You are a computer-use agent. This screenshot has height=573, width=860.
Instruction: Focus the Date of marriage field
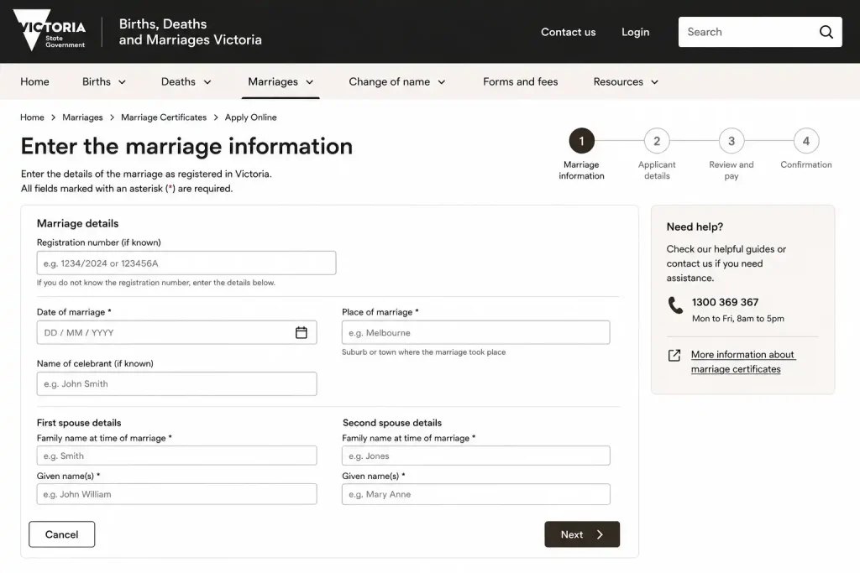176,332
